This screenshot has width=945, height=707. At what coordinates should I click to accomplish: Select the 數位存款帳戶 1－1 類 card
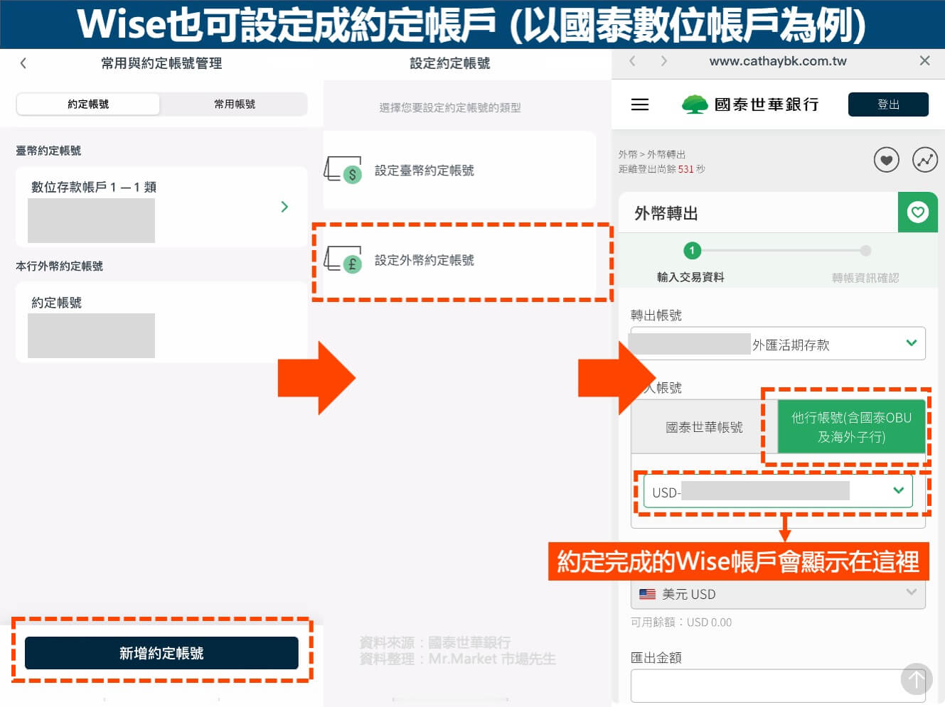(161, 207)
